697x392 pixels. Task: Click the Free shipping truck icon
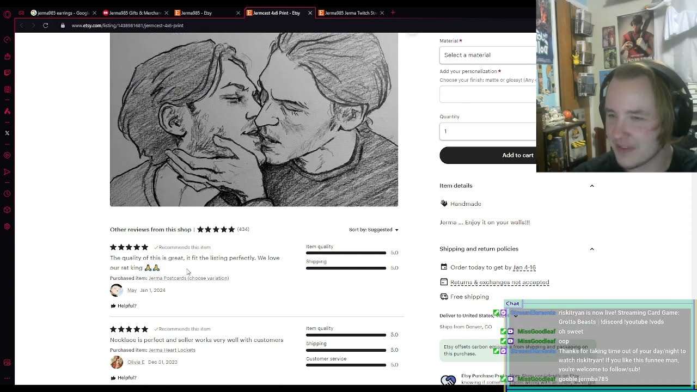tap(444, 297)
